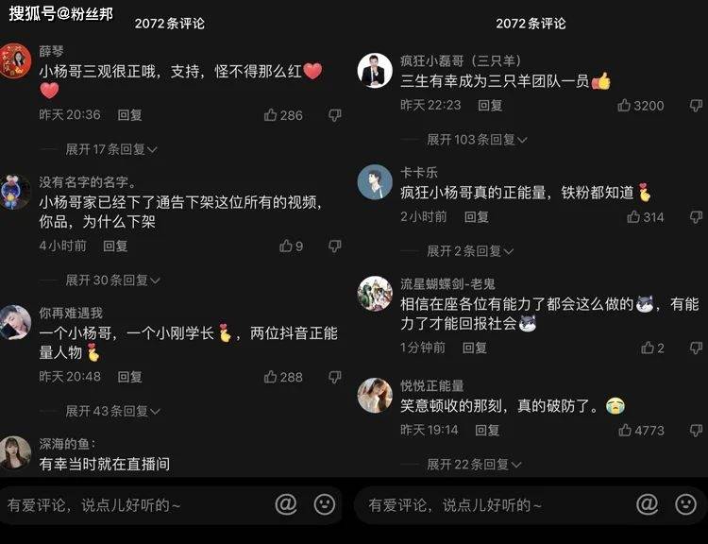
Task: Tap the @ mention icon in the right comment box
Action: click(647, 504)
